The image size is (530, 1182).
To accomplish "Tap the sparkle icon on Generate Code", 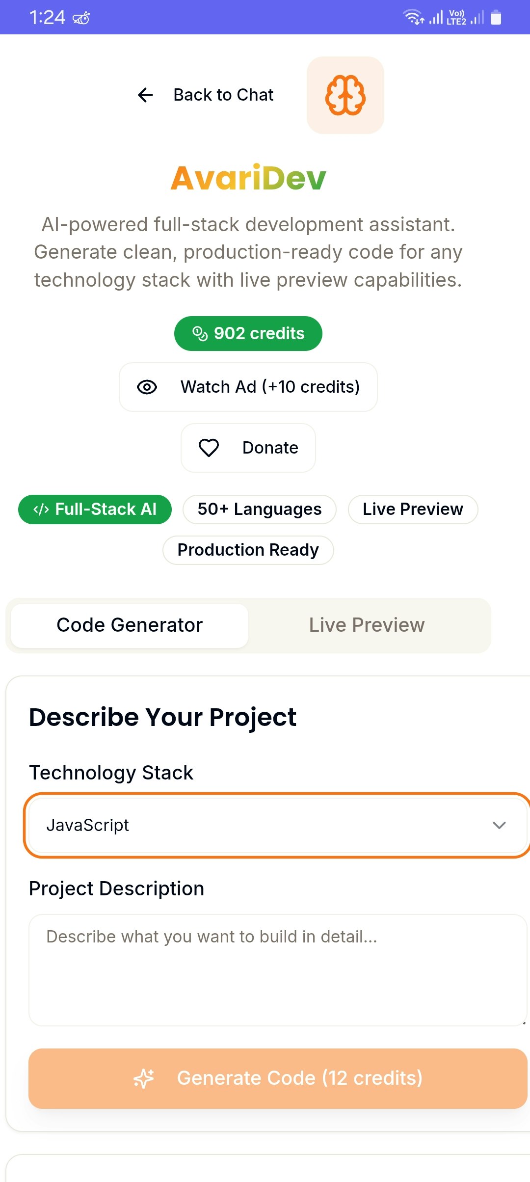I will point(144,1078).
